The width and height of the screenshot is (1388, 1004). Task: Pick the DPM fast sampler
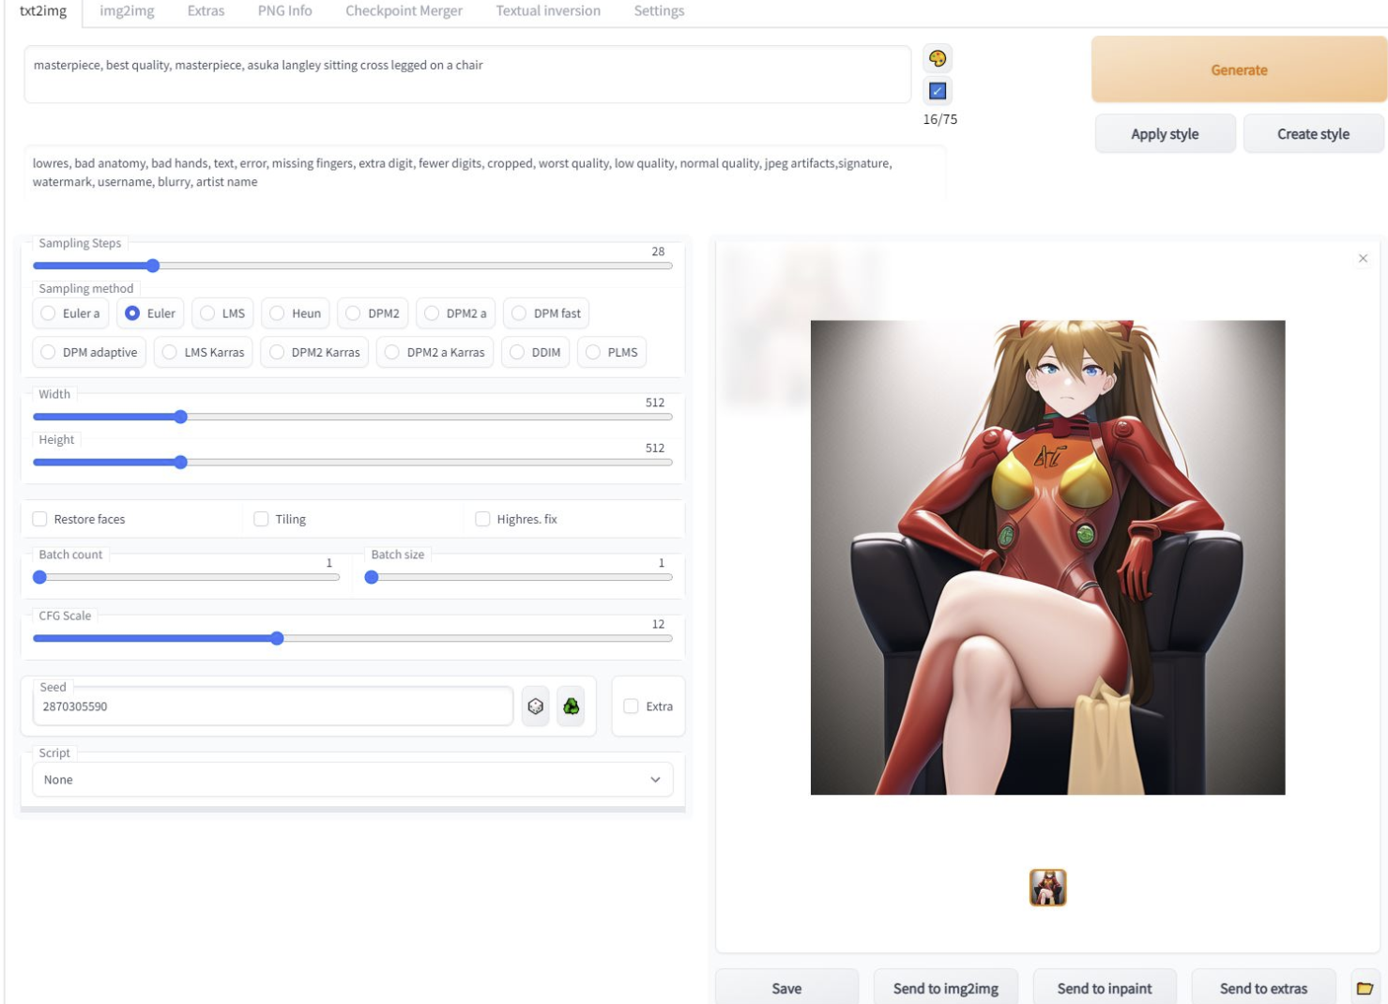click(546, 313)
